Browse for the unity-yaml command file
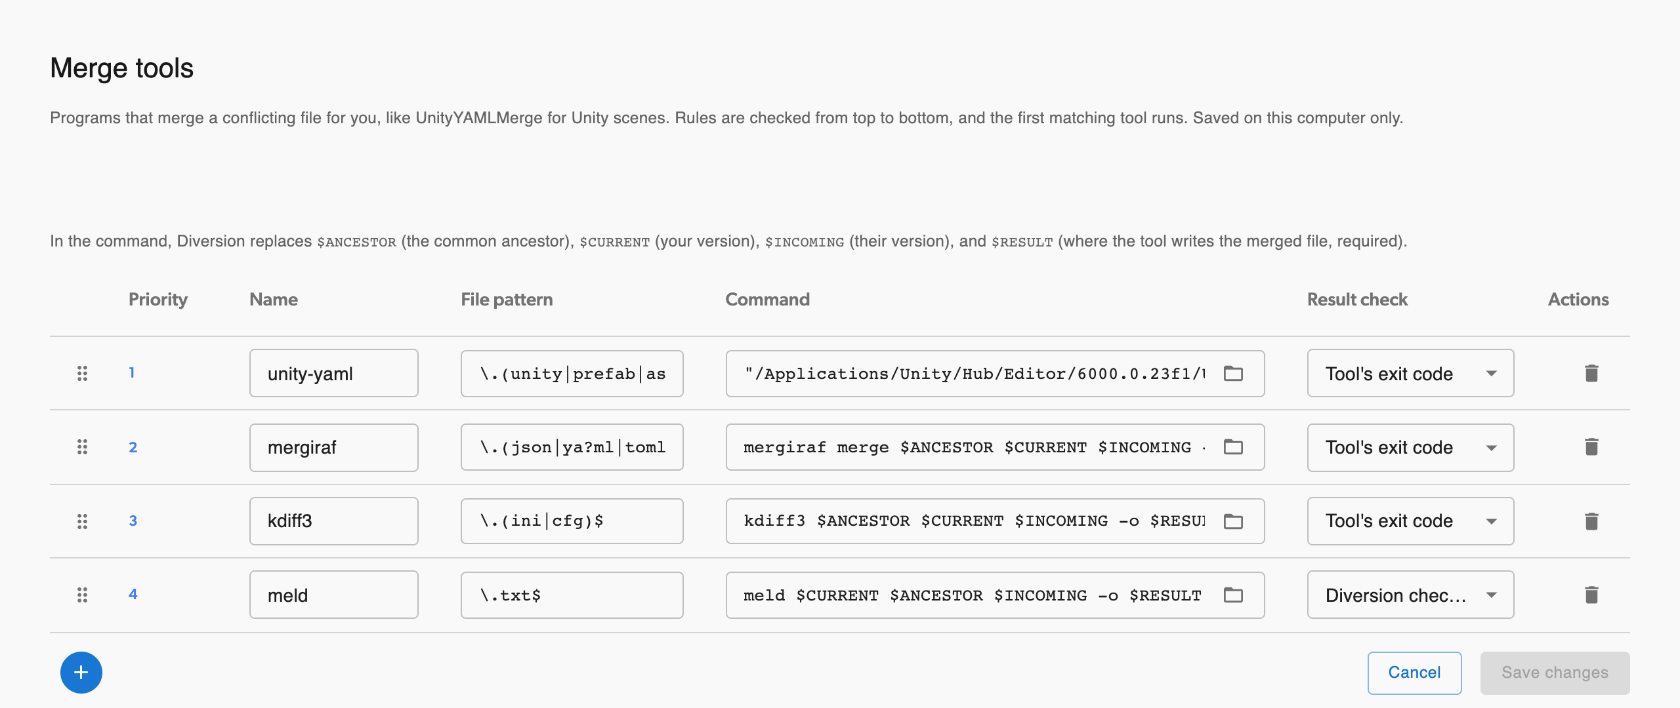The width and height of the screenshot is (1680, 708). 1233,373
